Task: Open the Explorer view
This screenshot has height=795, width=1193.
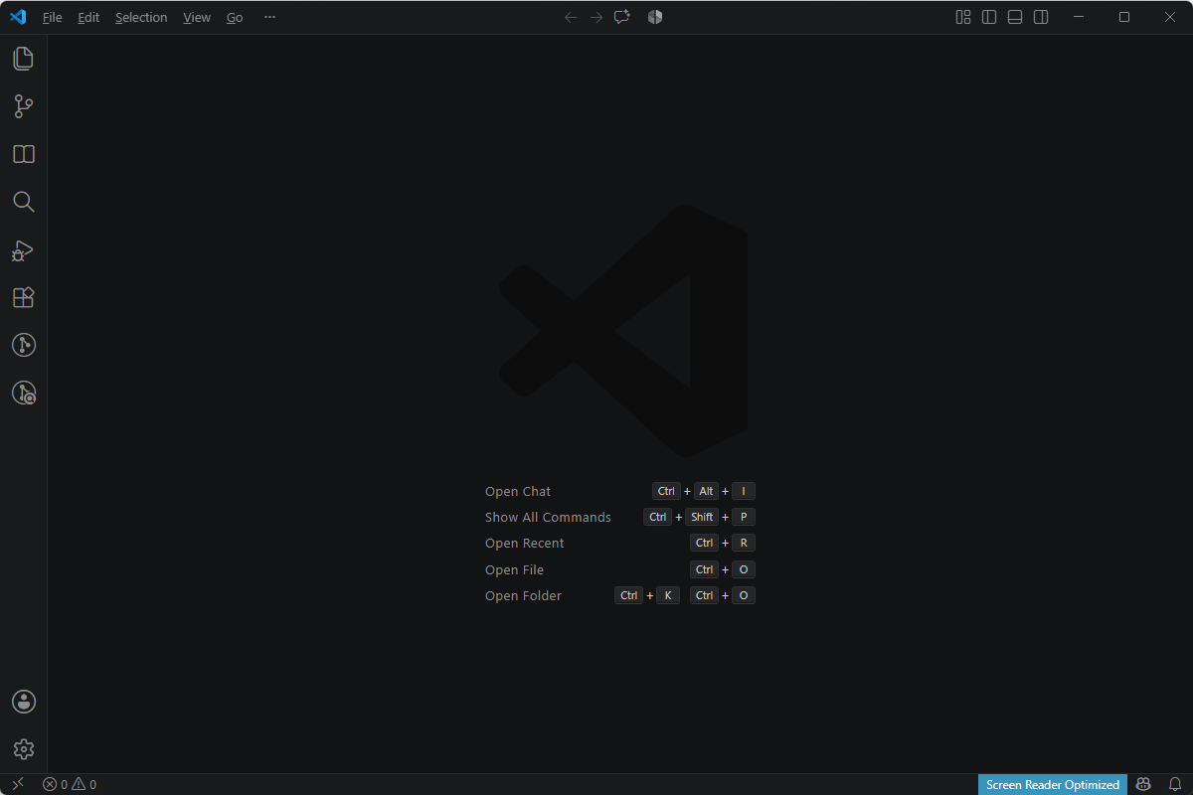Action: click(x=24, y=59)
